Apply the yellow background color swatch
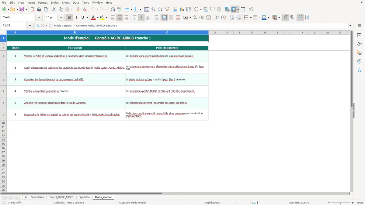Viewport: 365px width, 205px height. click(x=102, y=18)
